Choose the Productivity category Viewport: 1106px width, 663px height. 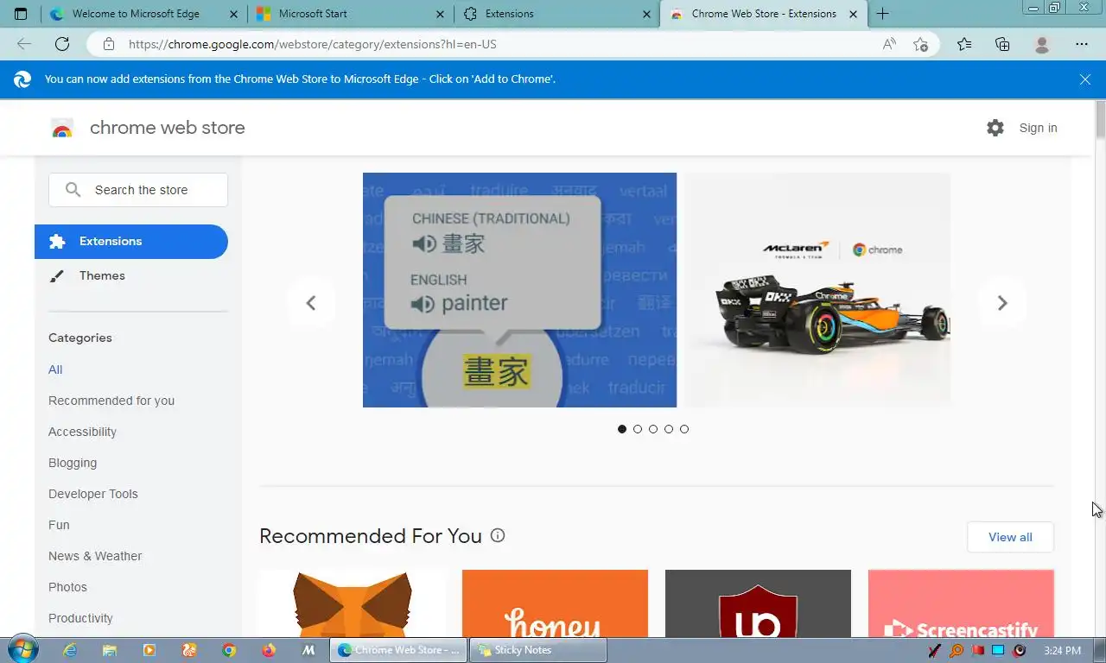click(x=80, y=618)
